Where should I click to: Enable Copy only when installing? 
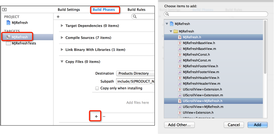point(97,88)
